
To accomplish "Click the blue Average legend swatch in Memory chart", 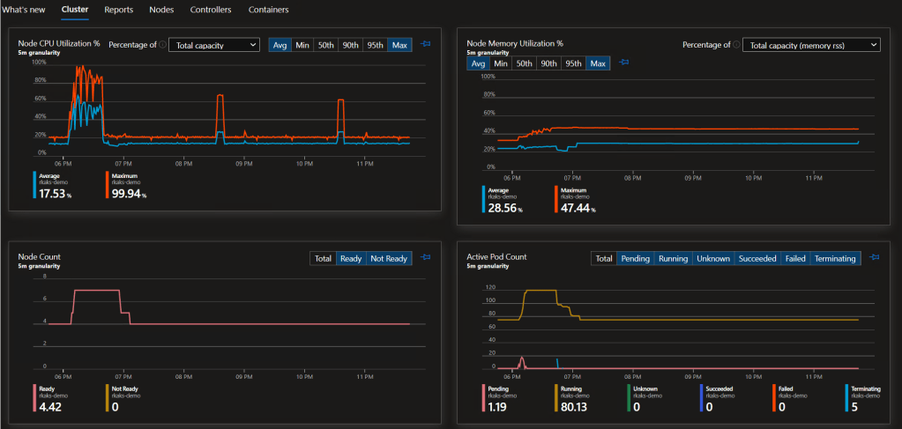I will 483,198.
